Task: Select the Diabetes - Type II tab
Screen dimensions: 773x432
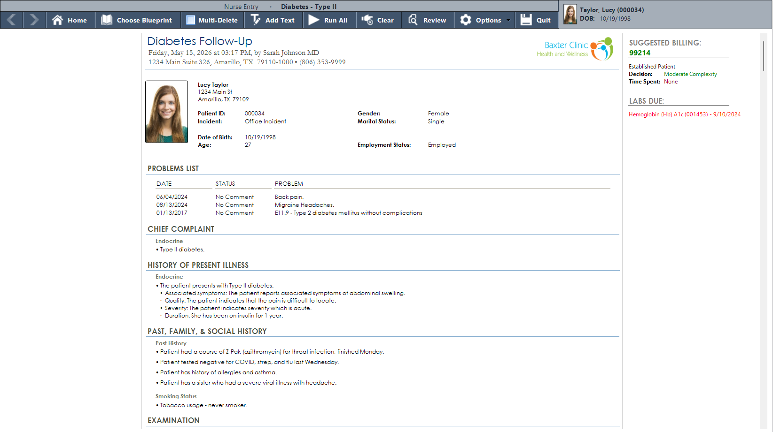Action: (309, 7)
